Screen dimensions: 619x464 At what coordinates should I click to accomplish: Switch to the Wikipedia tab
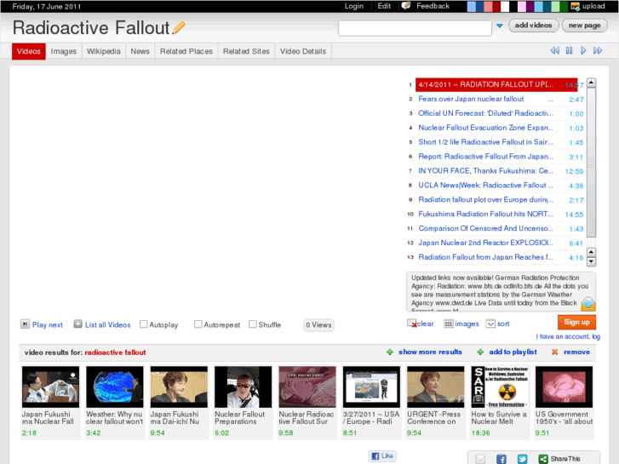(x=103, y=51)
